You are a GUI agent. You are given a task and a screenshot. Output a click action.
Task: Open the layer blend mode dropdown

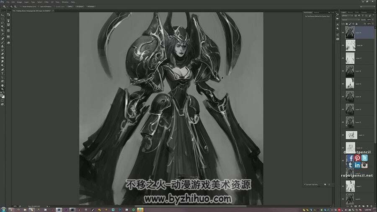(x=350, y=20)
